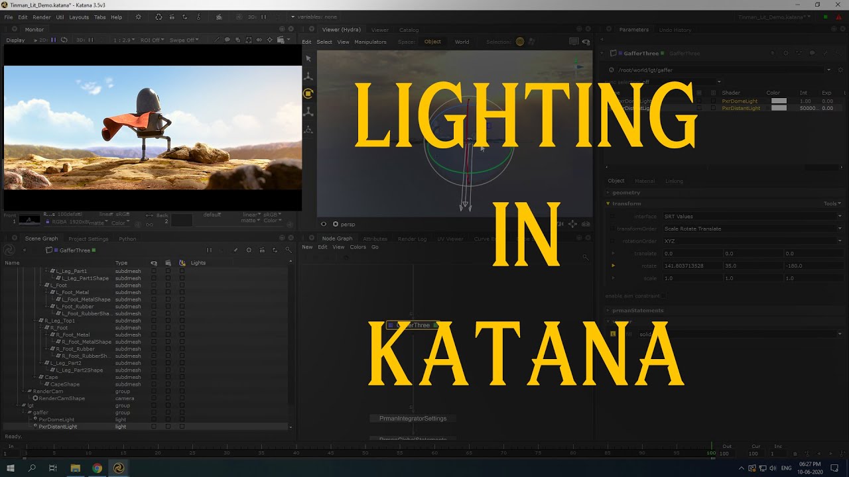Toggle the render checkbox for L_Foot_Metal row
849x477 pixels.
click(x=168, y=292)
